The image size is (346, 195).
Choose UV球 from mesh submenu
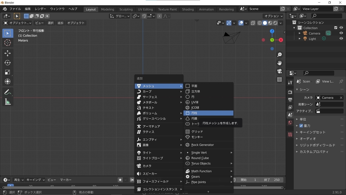coord(208,102)
